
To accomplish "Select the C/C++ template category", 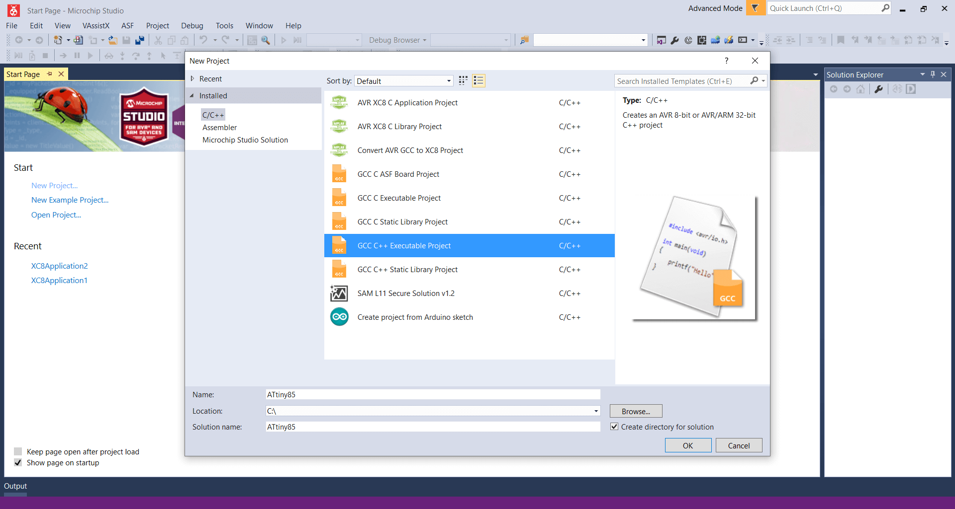I will click(x=213, y=115).
